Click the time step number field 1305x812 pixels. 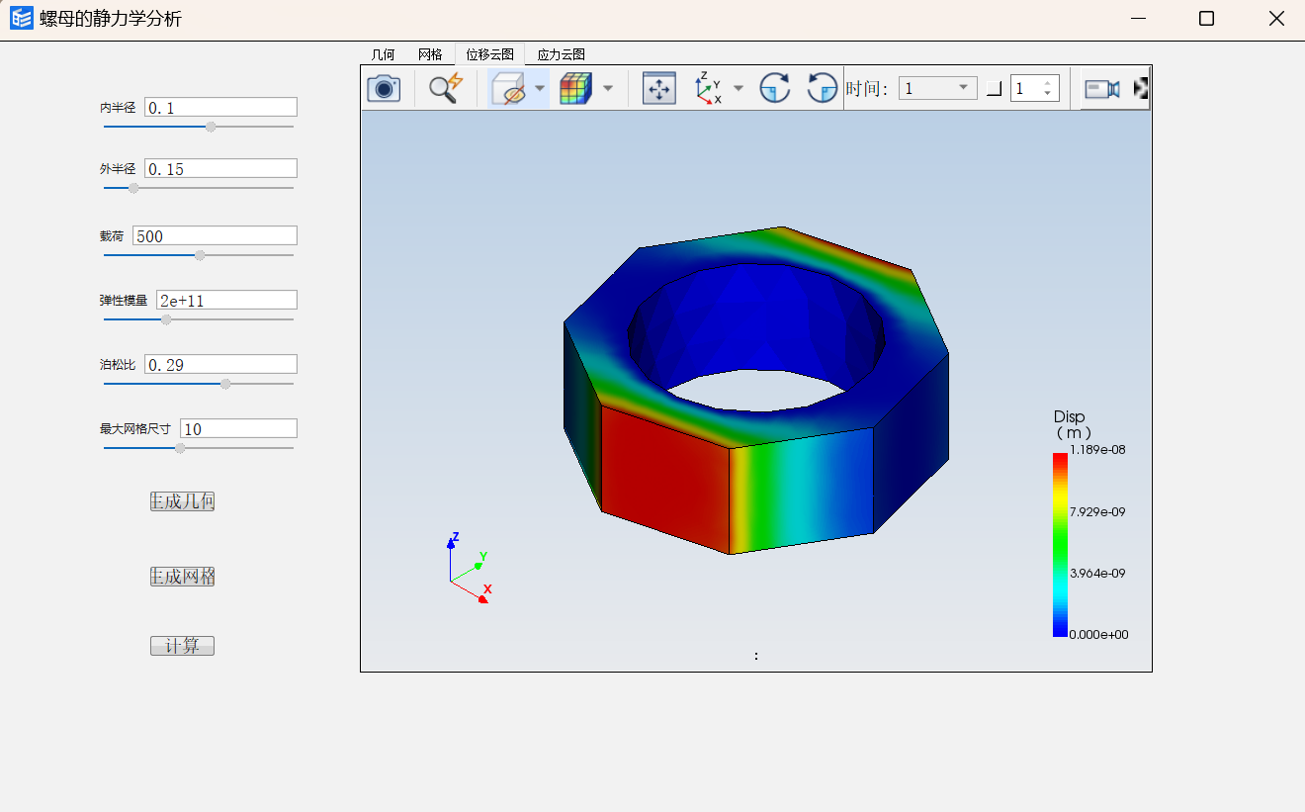tap(1026, 89)
